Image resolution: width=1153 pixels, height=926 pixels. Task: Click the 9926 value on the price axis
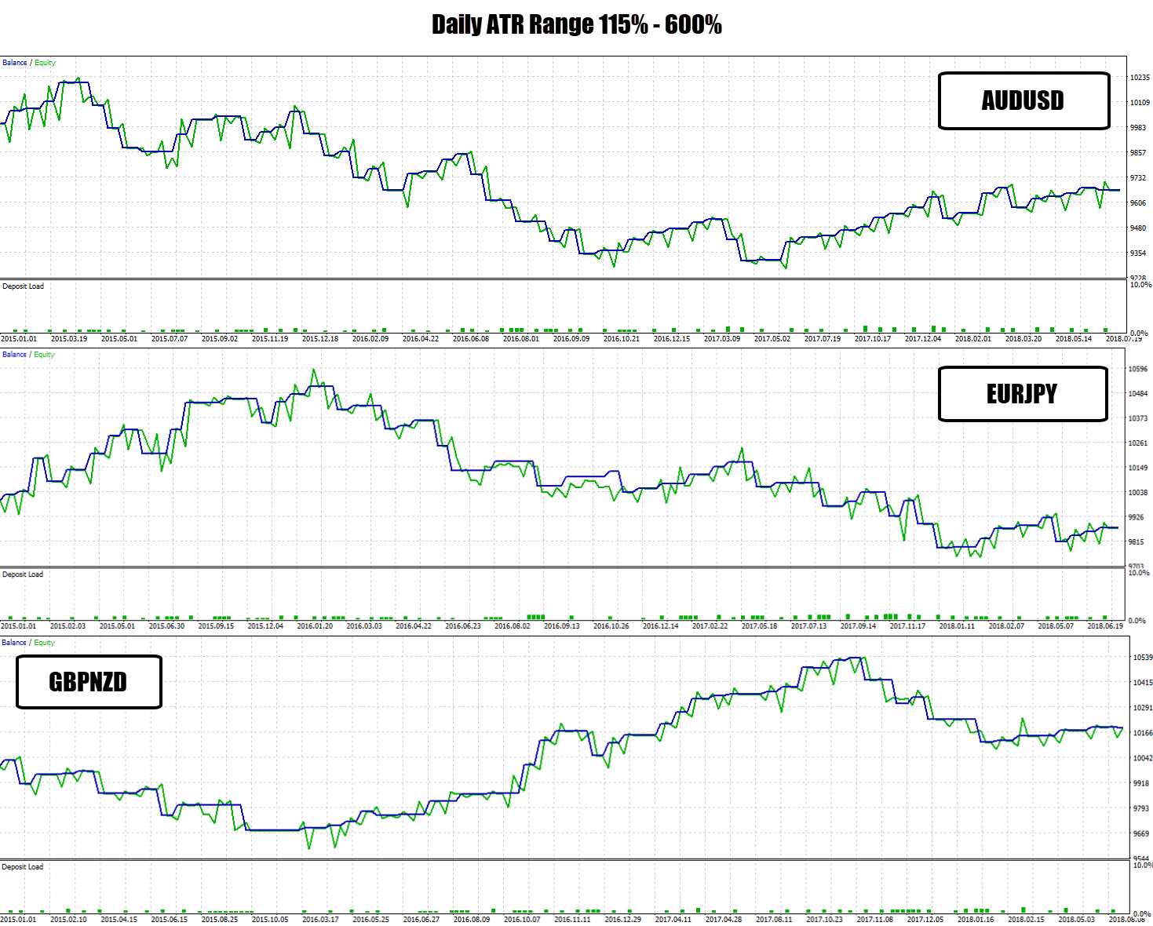(1137, 517)
